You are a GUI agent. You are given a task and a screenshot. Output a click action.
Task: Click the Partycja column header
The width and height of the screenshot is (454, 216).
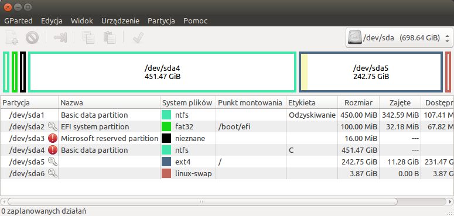(x=29, y=102)
